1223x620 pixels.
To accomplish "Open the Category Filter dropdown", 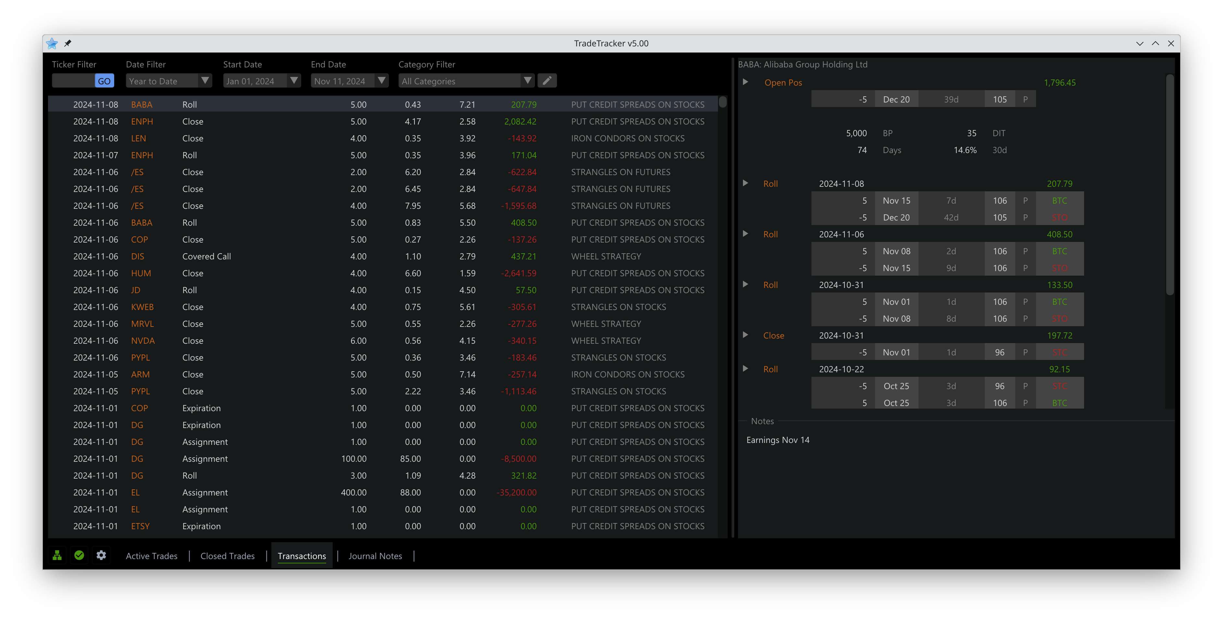I will tap(528, 81).
